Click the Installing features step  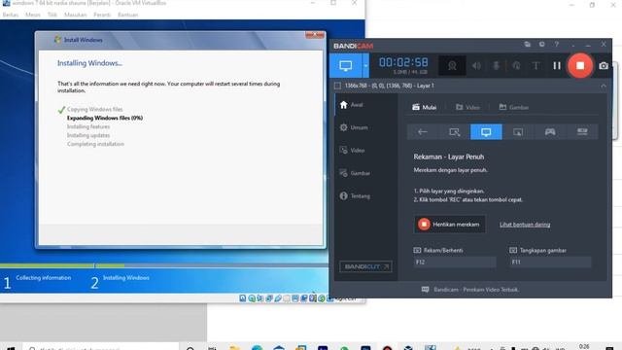[88, 126]
